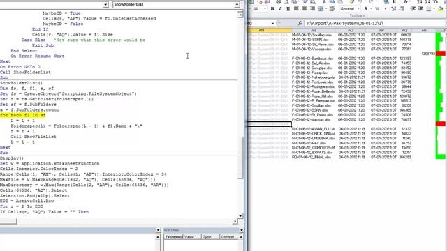Click the Type column header in Watches
Image resolution: width=447 pixels, height=251 pixels.
point(210,237)
